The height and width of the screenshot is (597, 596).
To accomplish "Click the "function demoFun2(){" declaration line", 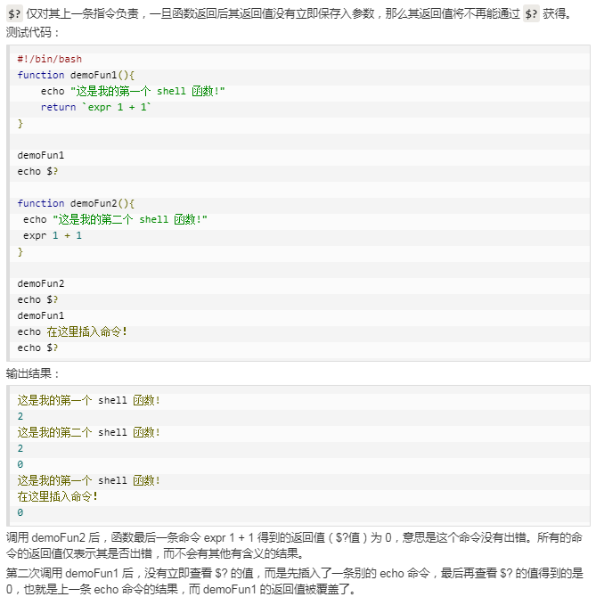I will [76, 203].
